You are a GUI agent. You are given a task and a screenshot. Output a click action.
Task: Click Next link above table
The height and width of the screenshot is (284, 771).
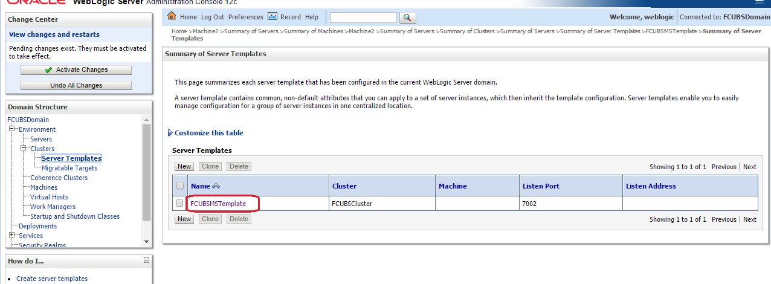750,167
